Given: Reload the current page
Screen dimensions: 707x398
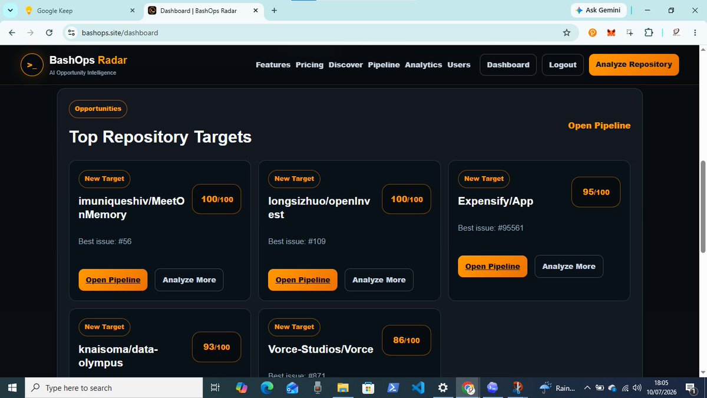Looking at the screenshot, I should pyautogui.click(x=49, y=32).
